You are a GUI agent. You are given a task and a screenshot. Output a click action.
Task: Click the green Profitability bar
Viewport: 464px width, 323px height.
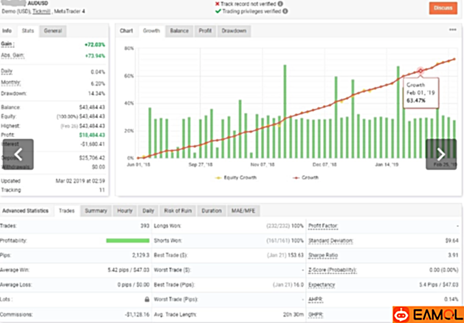(128, 241)
